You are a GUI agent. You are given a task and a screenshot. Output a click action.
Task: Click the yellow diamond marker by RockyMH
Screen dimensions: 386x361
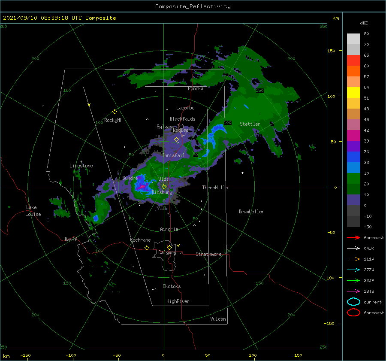click(115, 112)
